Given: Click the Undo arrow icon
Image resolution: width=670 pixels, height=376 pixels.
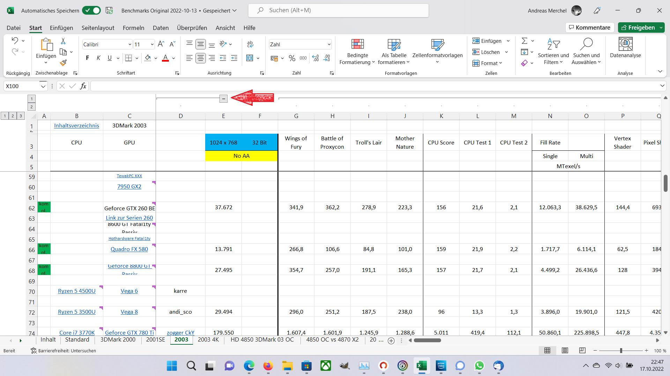Looking at the screenshot, I should click(15, 40).
